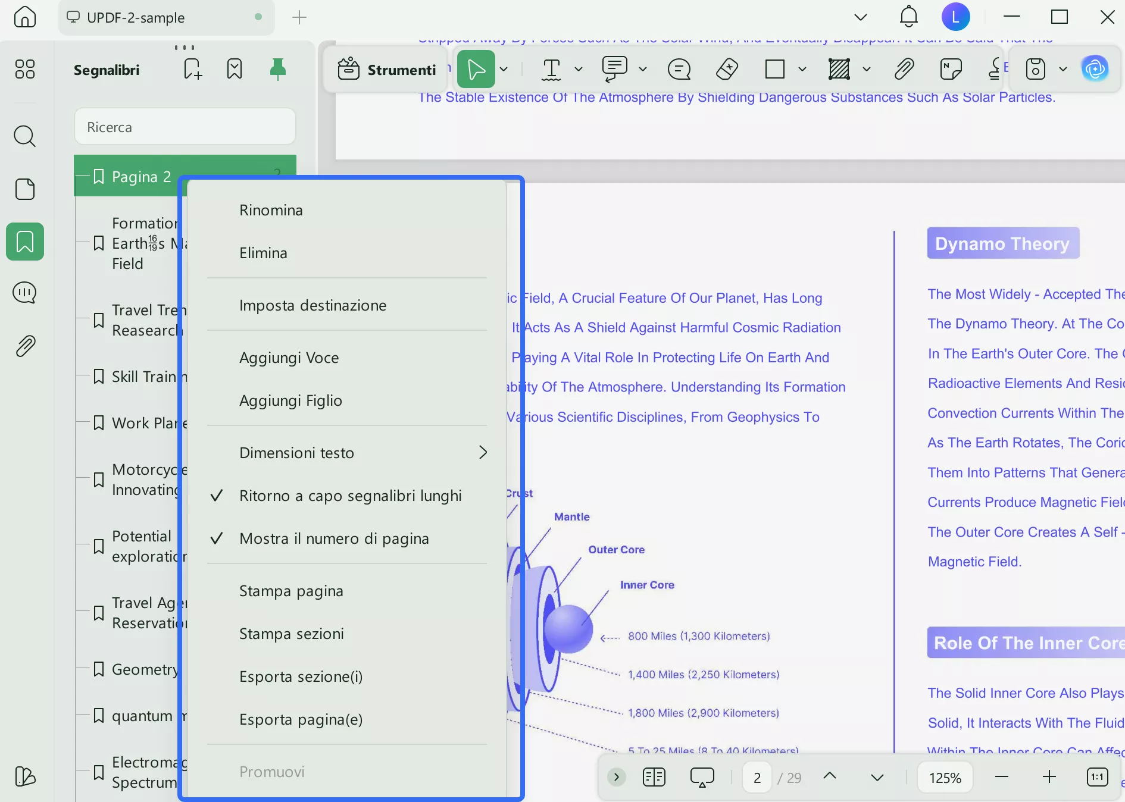Expand the tab list chevron in title bar
This screenshot has height=802, width=1125.
pyautogui.click(x=860, y=17)
